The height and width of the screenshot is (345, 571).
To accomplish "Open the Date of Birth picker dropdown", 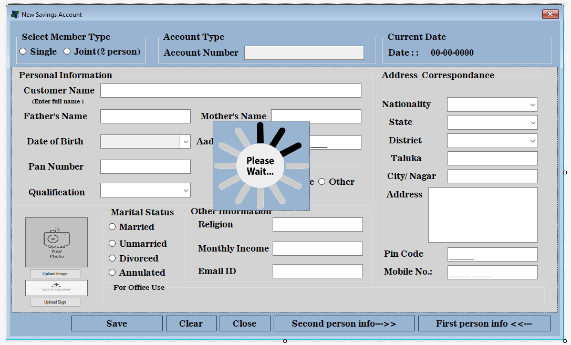I will [x=185, y=142].
